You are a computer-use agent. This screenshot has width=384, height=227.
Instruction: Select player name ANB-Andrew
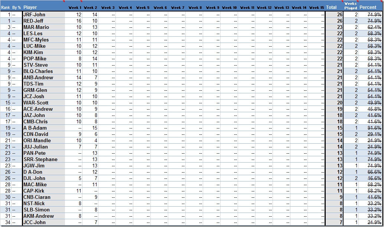click(x=38, y=78)
